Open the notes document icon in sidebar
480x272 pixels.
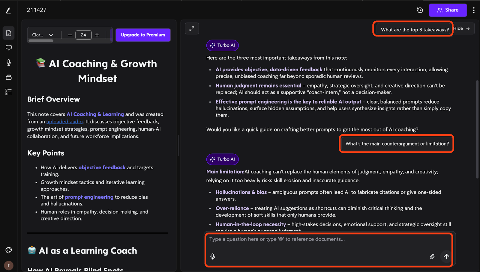tap(9, 33)
